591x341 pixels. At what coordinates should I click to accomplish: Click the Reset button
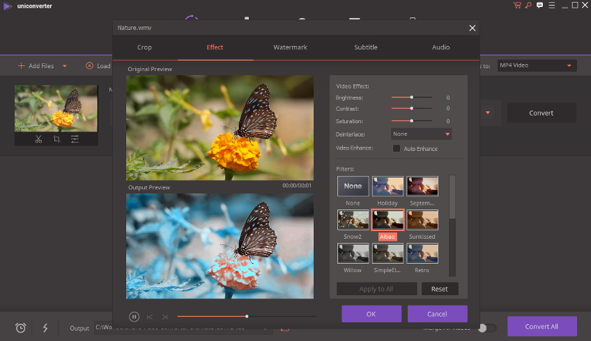point(440,289)
